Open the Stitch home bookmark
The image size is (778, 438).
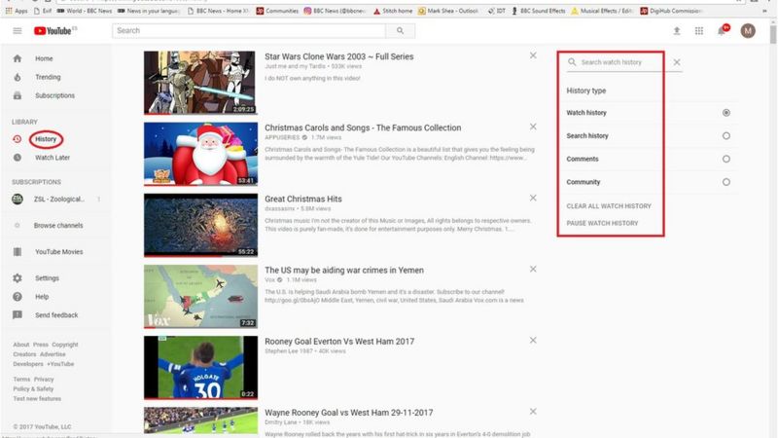[x=393, y=11]
